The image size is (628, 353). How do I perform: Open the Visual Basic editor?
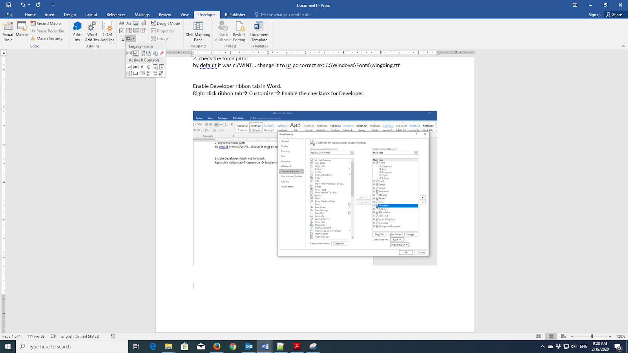[8, 31]
